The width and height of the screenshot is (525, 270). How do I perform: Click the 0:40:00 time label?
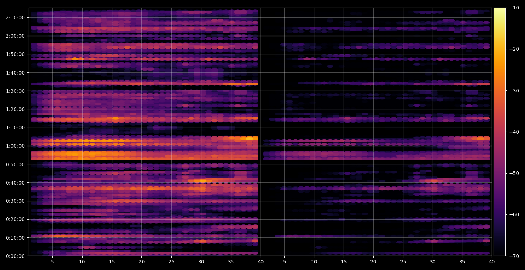[x=15, y=183]
